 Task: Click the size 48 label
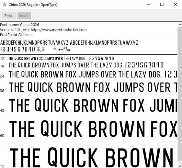click(x=2, y=111)
